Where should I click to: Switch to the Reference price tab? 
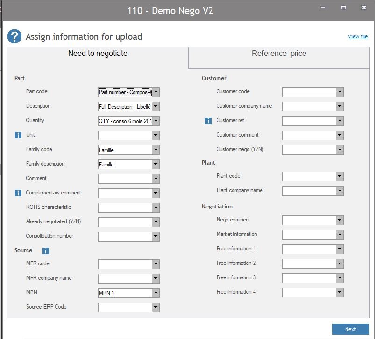click(279, 54)
